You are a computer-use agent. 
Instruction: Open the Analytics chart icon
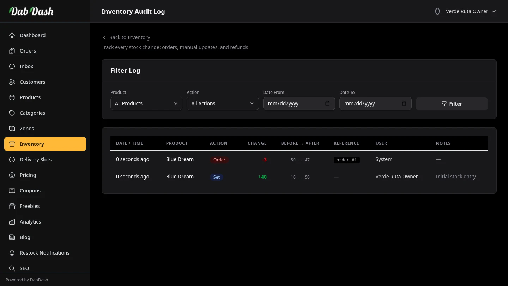point(12,222)
